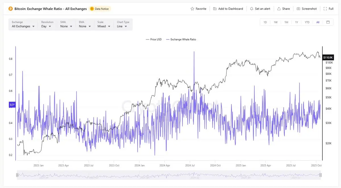Open the Chart Type Line dropdown
This screenshot has width=341, height=188.
point(123,24)
